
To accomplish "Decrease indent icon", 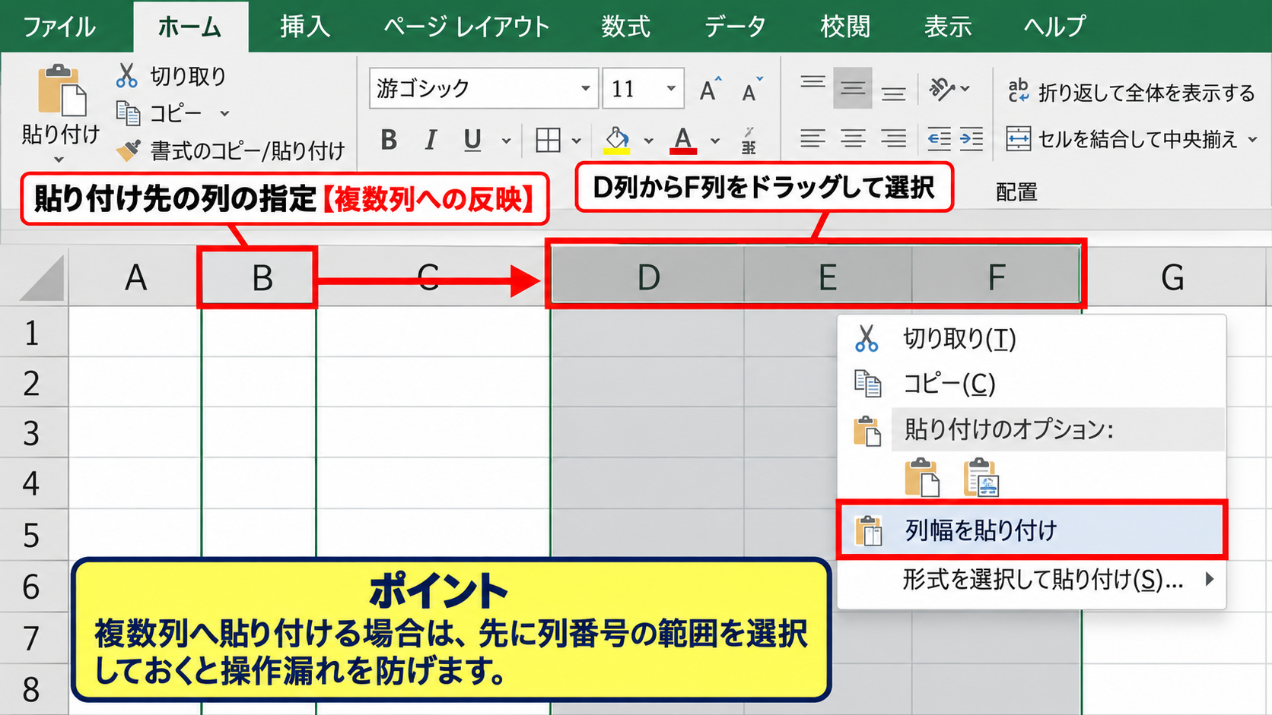I will coord(939,139).
